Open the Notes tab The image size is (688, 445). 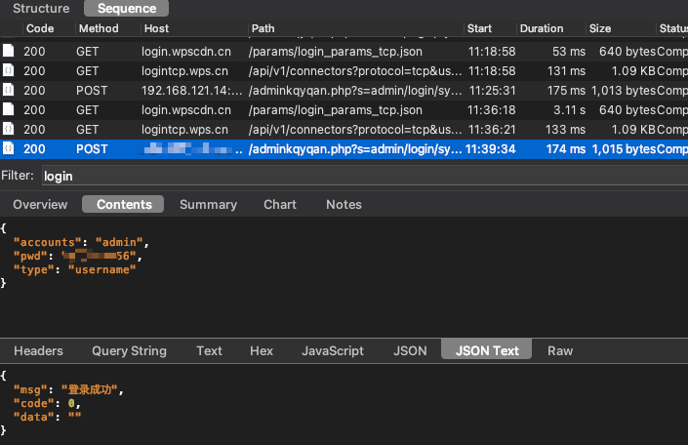(344, 205)
